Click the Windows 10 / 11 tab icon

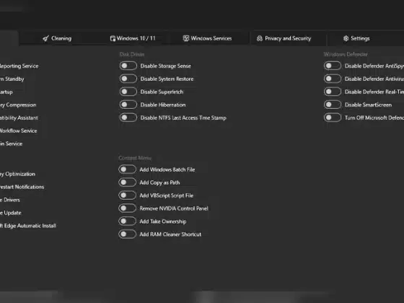click(113, 38)
